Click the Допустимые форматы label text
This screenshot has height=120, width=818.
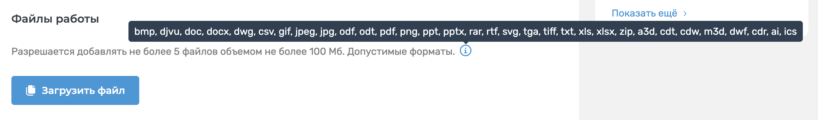point(401,51)
